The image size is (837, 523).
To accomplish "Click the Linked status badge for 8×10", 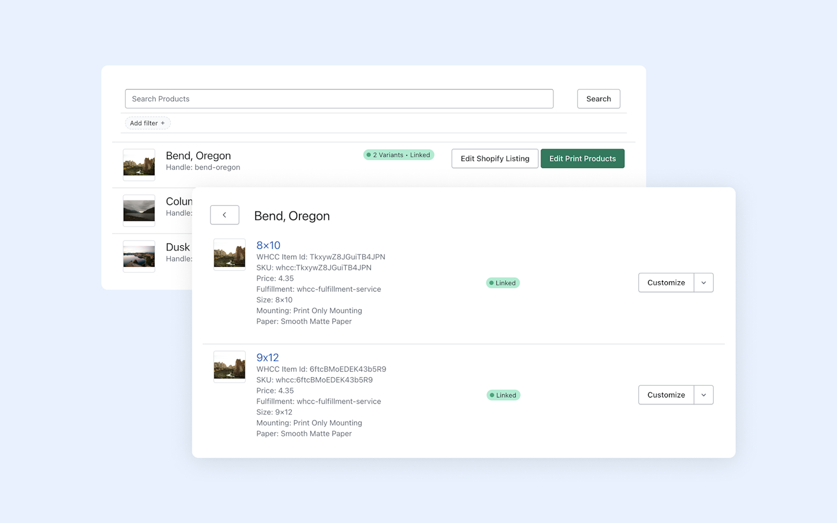I will point(502,282).
